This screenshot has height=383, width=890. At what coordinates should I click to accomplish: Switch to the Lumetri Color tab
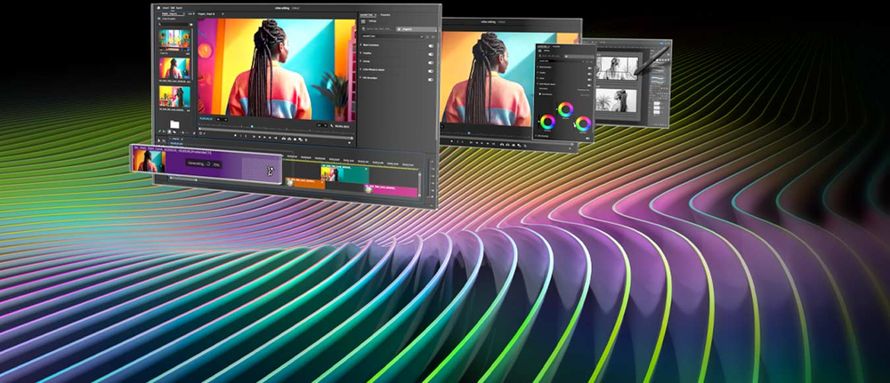(x=367, y=15)
